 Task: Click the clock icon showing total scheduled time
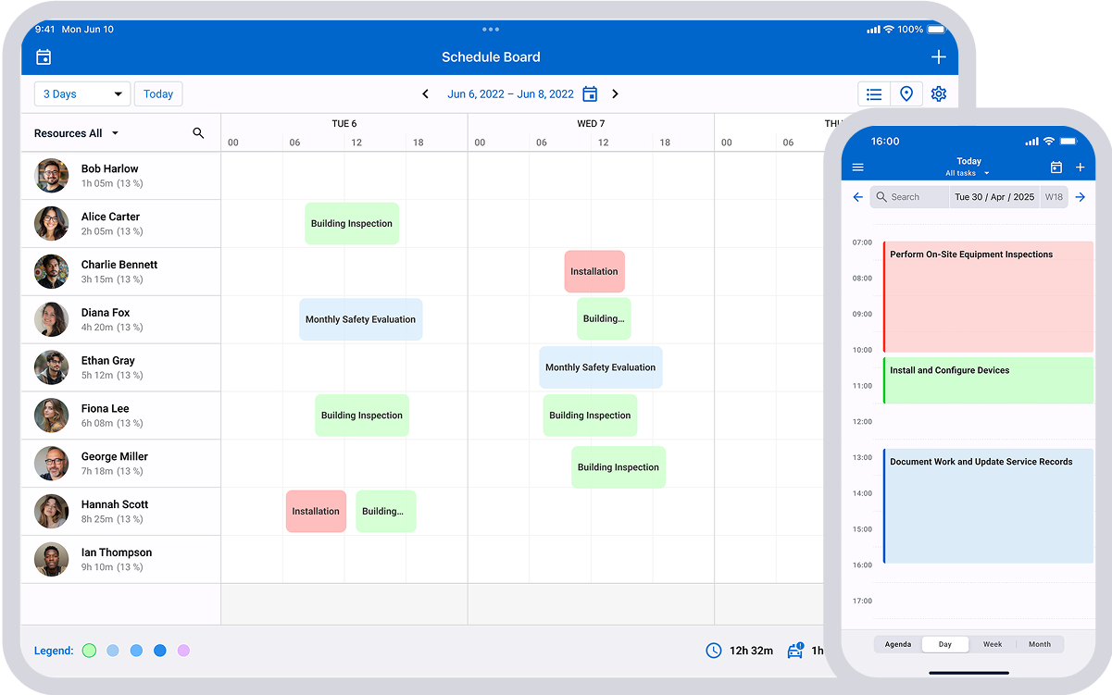click(713, 651)
